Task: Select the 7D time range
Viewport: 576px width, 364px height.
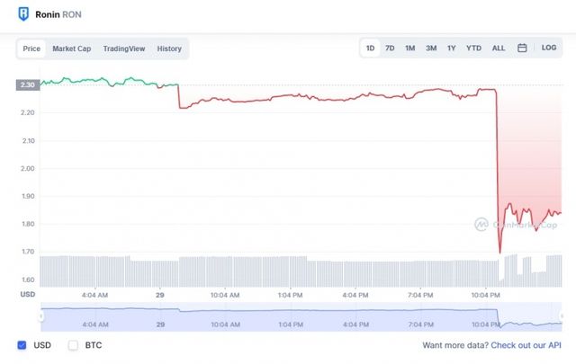Action: pos(390,48)
